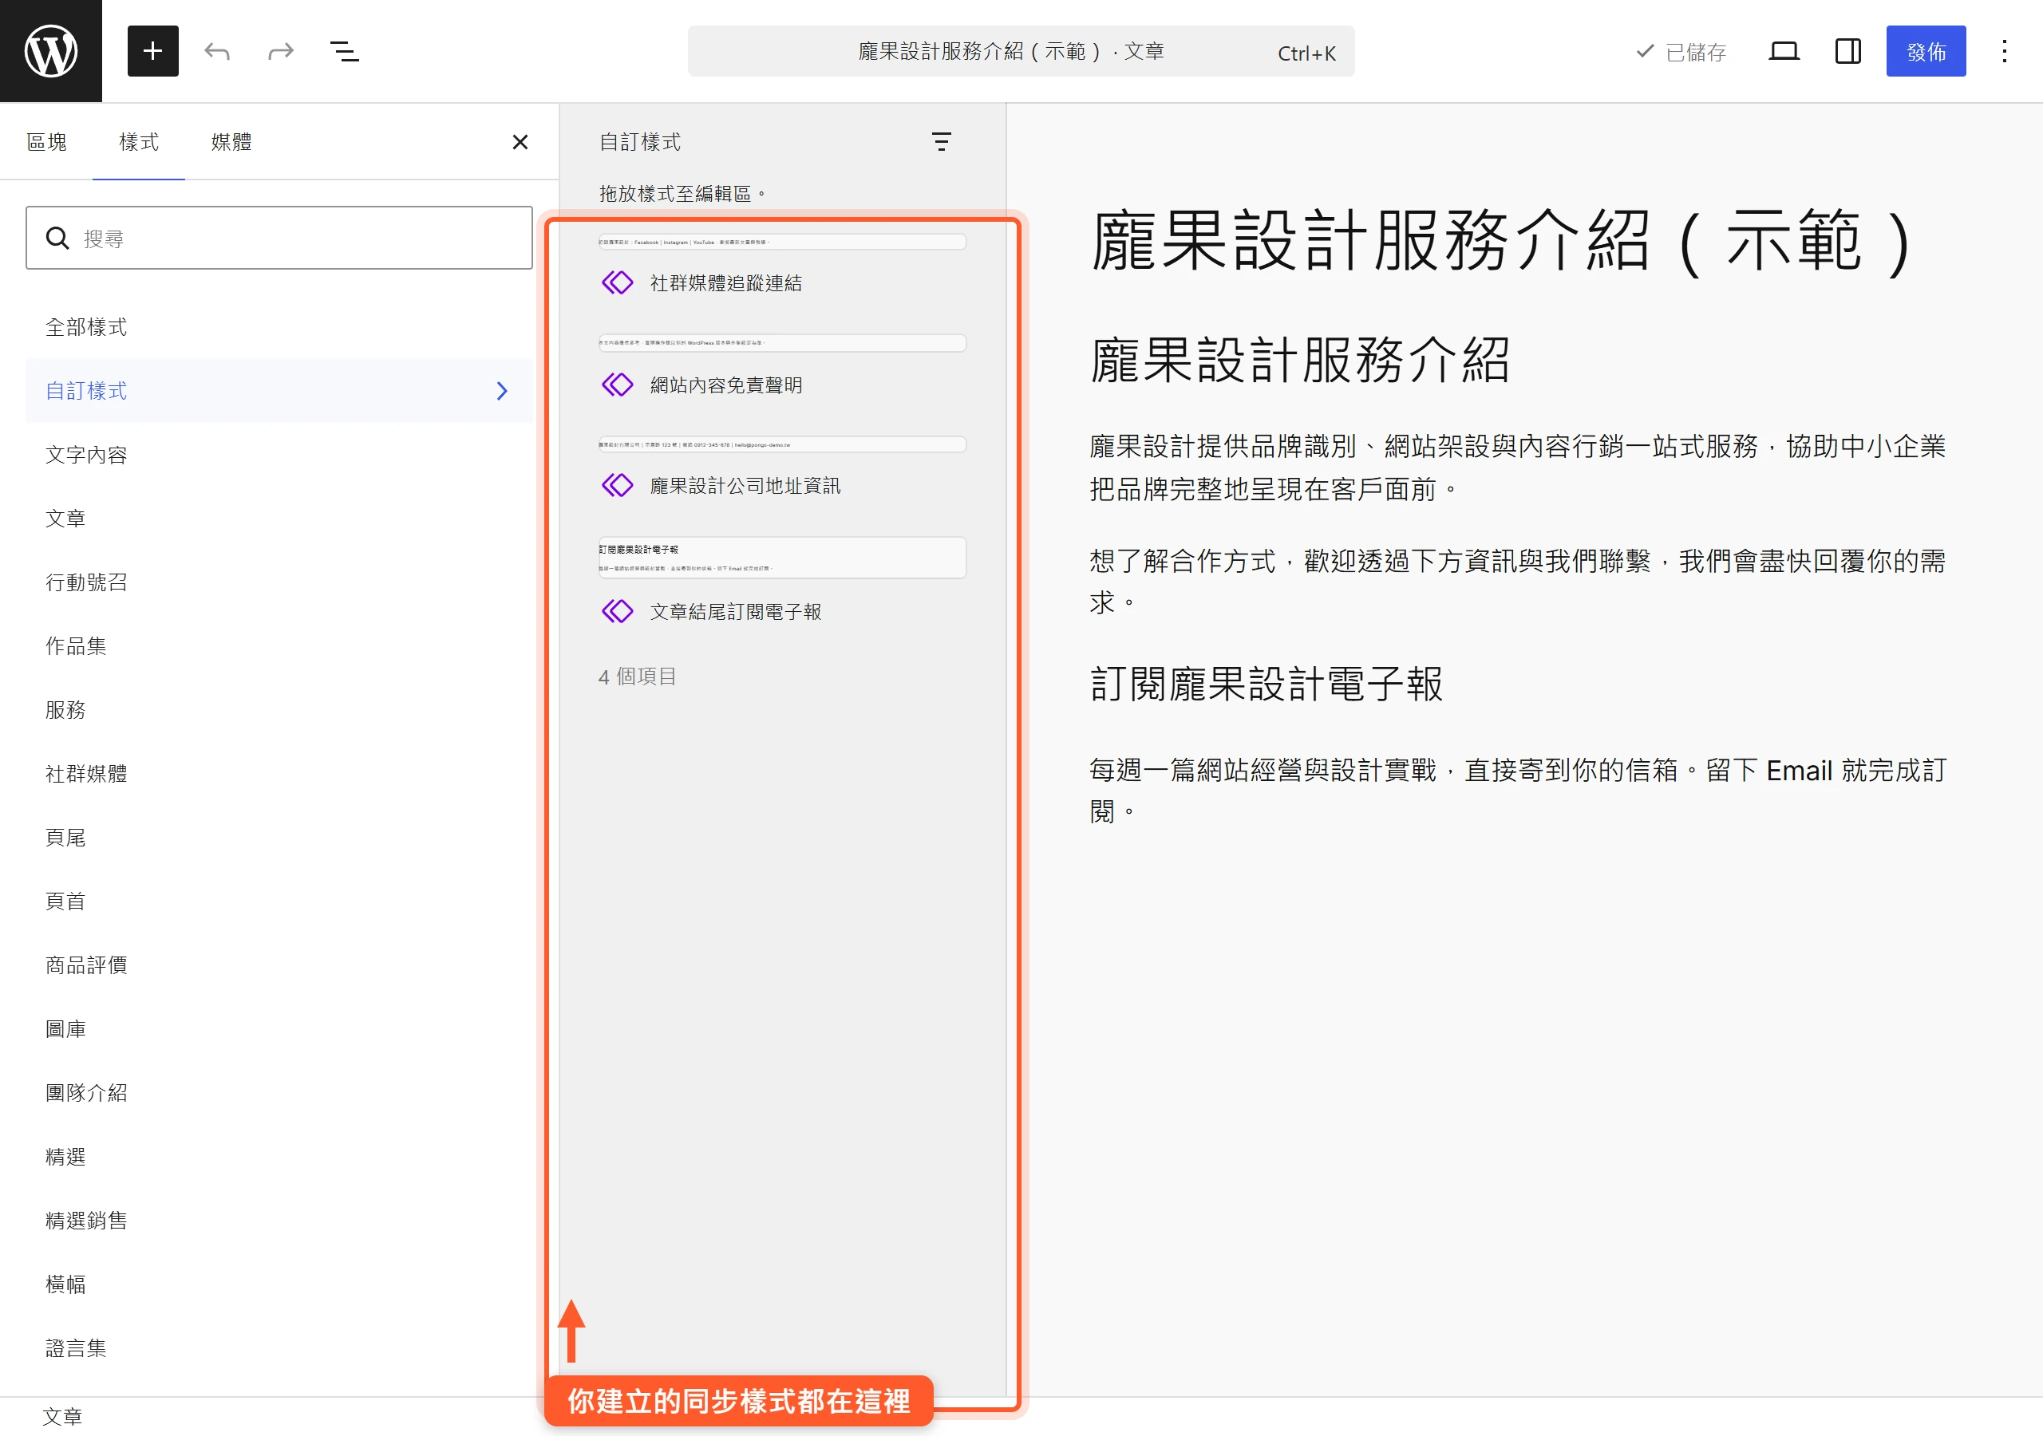Click the synced pattern icon for 文章結尾訂閱電子報
Screen dimensions: 2043x1436
tap(618, 611)
